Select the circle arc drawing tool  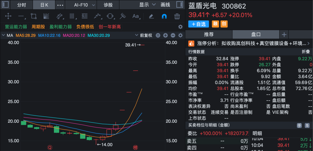[110, 16]
